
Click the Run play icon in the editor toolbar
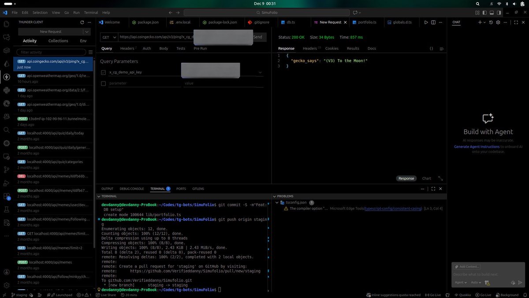pos(426,22)
